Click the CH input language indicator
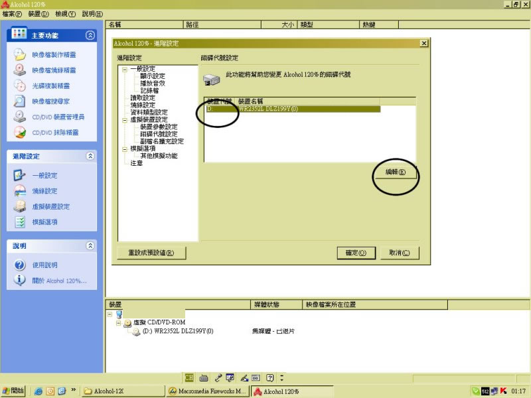Image resolution: width=531 pixels, height=398 pixels. 189,377
